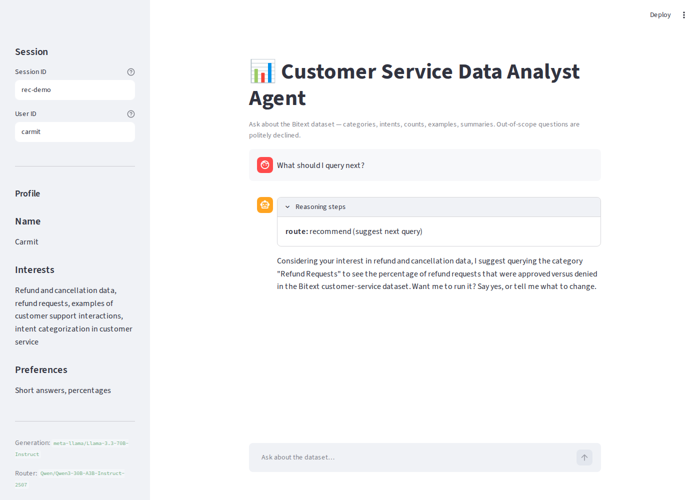Click the user avatar icon in chat

265,165
